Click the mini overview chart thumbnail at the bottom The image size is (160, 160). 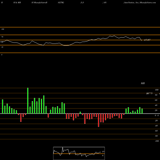point(79,153)
